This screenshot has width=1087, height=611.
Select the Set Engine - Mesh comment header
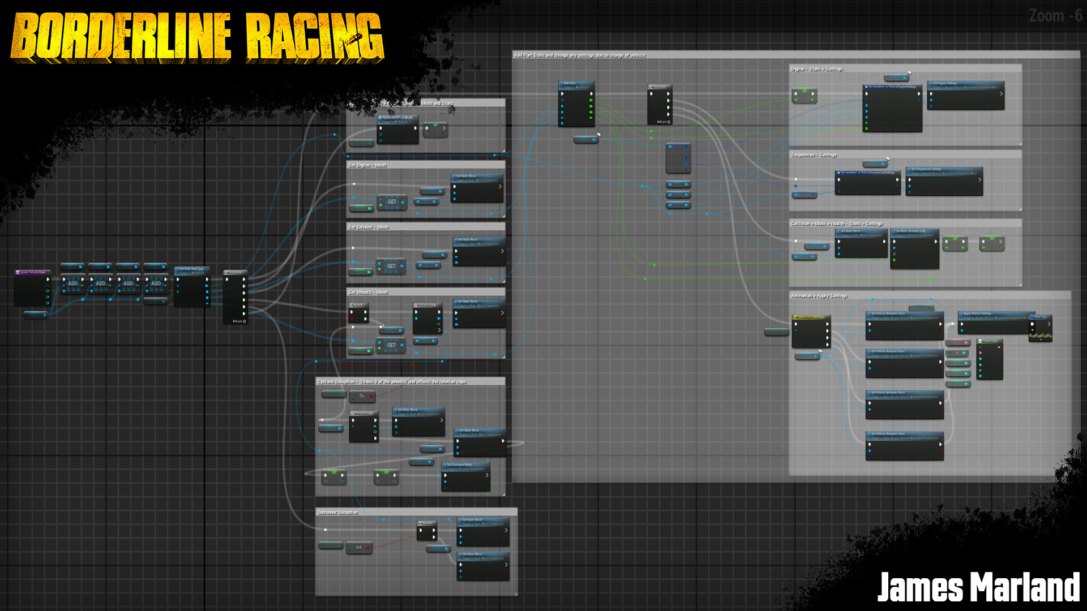[x=426, y=165]
